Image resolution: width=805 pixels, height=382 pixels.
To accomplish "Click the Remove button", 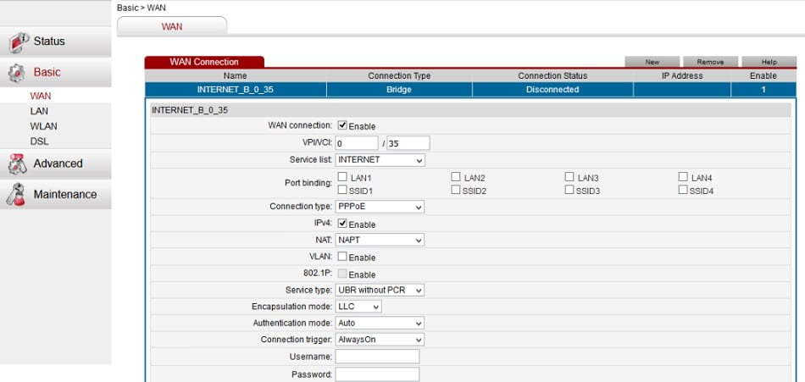I will click(711, 62).
